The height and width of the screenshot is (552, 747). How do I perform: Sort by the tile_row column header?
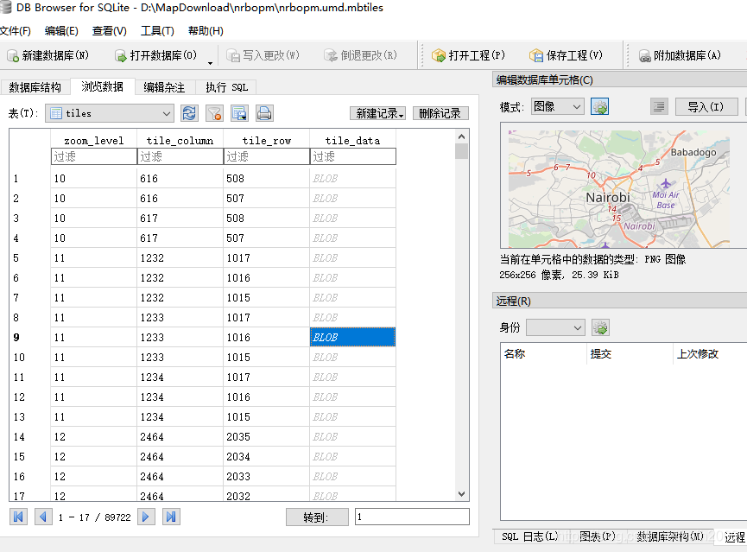click(266, 141)
